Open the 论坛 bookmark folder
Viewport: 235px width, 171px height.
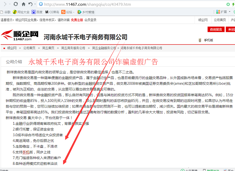coord(68,12)
